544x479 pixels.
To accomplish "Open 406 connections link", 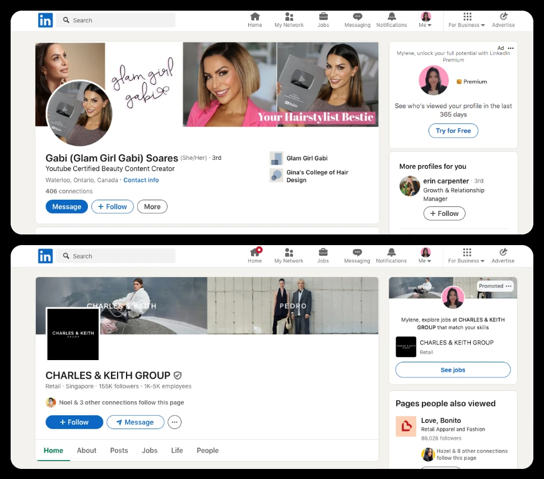I will [69, 191].
